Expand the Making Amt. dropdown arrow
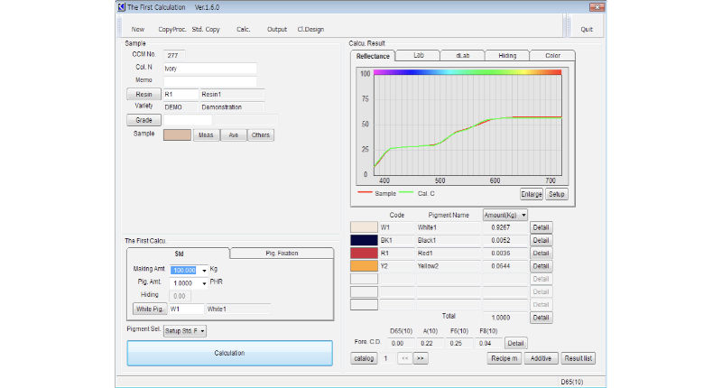 point(205,270)
